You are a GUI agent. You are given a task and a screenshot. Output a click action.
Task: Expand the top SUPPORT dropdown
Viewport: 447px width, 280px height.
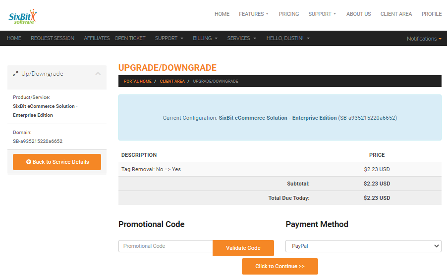coord(322,14)
